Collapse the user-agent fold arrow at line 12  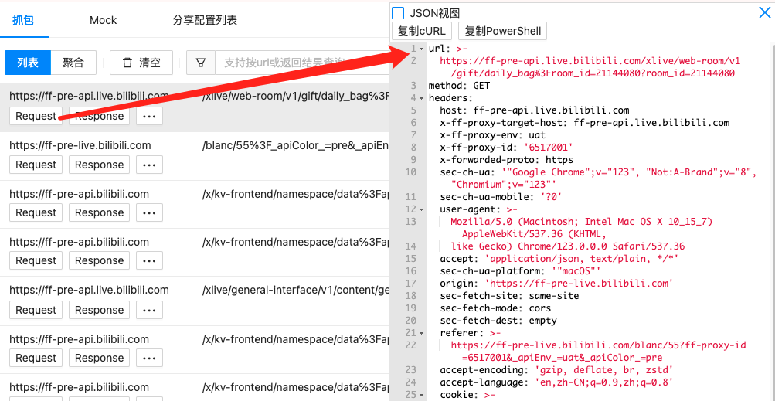click(x=421, y=209)
